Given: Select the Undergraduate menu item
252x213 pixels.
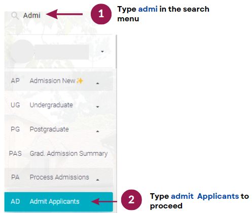Looking at the screenshot, I should (59, 105).
